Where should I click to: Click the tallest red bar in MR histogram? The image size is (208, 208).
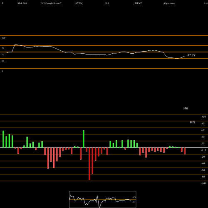[x=89, y=164]
